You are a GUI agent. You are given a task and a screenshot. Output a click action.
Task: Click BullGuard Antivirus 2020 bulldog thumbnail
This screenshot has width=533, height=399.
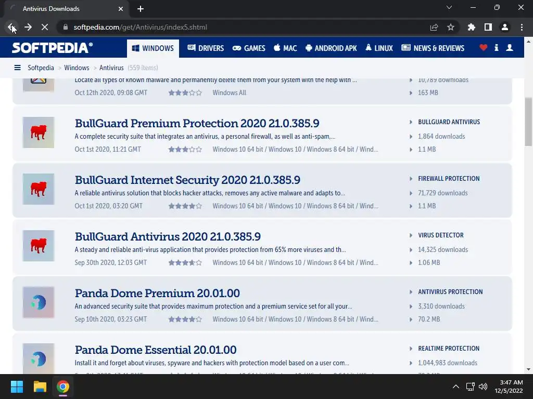39,246
